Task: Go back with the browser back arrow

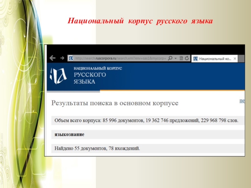Action: tap(52, 58)
